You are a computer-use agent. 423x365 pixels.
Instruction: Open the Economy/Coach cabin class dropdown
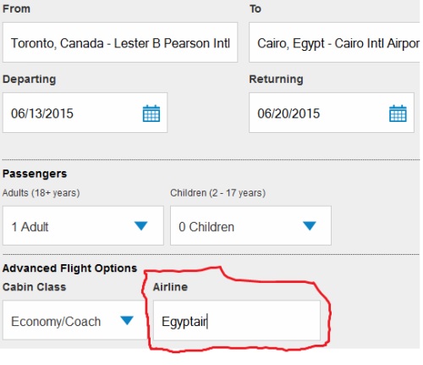click(74, 320)
